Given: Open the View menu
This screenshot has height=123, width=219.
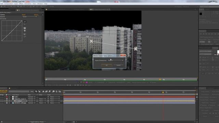Looking at the screenshot, I should [34, 4].
